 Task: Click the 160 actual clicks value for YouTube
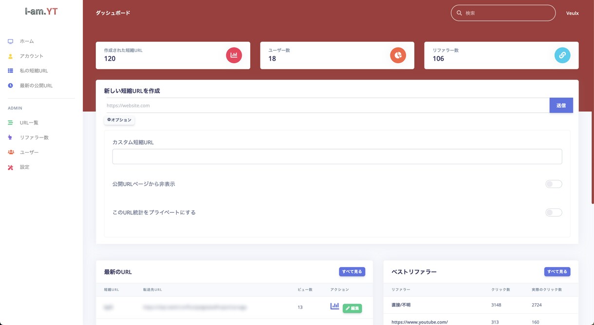[x=536, y=322]
